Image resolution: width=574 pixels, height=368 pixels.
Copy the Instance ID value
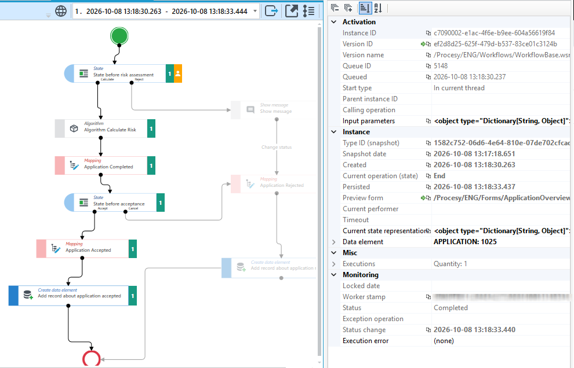428,33
